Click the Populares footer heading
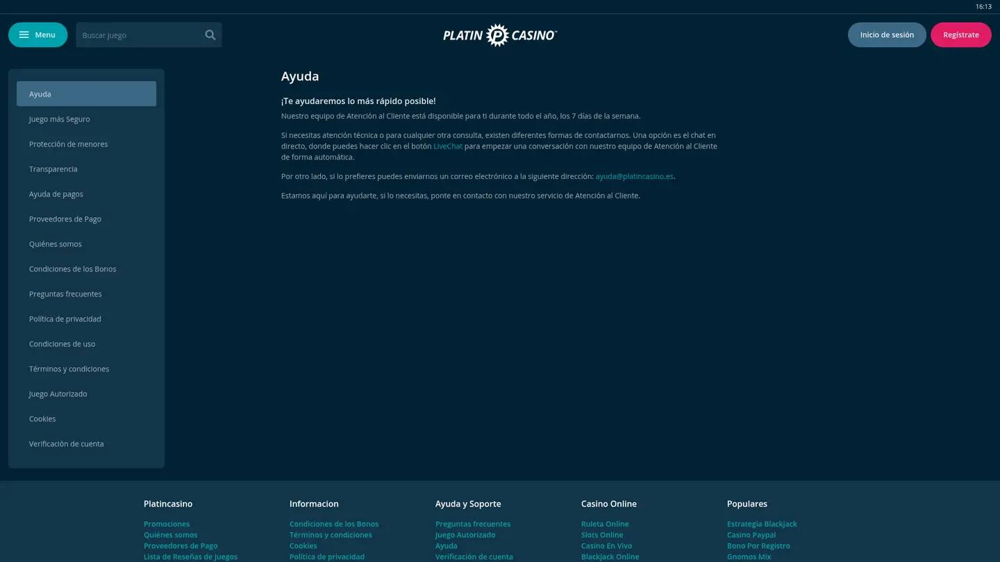The width and height of the screenshot is (1000, 562). coord(747,504)
